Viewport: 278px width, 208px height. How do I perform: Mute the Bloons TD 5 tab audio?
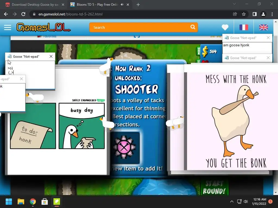point(122,5)
